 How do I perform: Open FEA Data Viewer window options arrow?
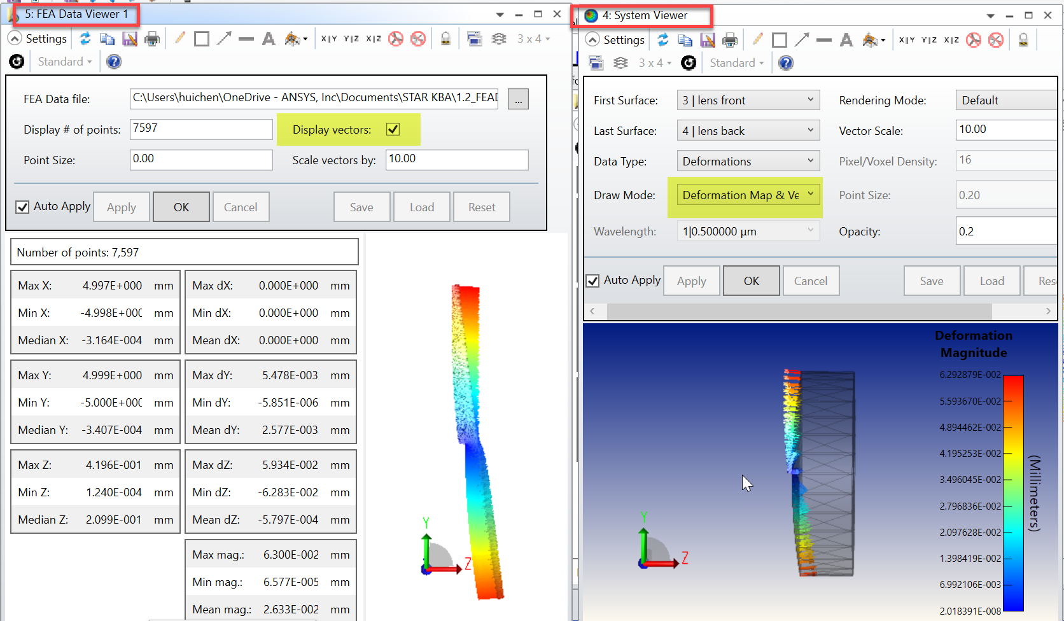pyautogui.click(x=500, y=15)
